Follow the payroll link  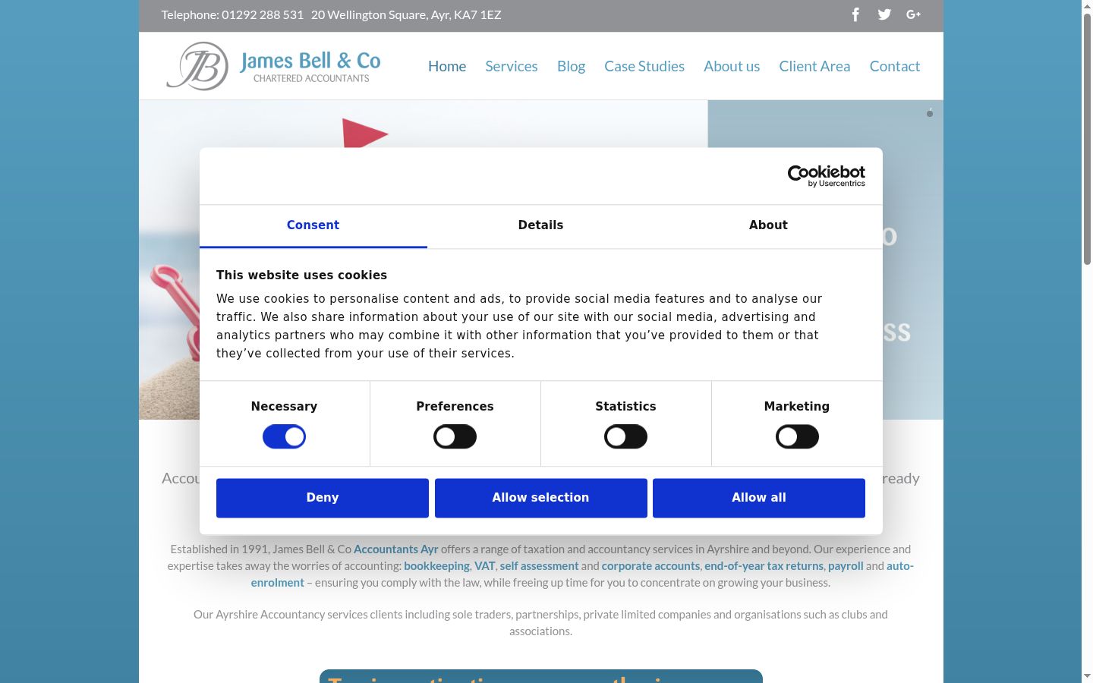[x=846, y=565]
